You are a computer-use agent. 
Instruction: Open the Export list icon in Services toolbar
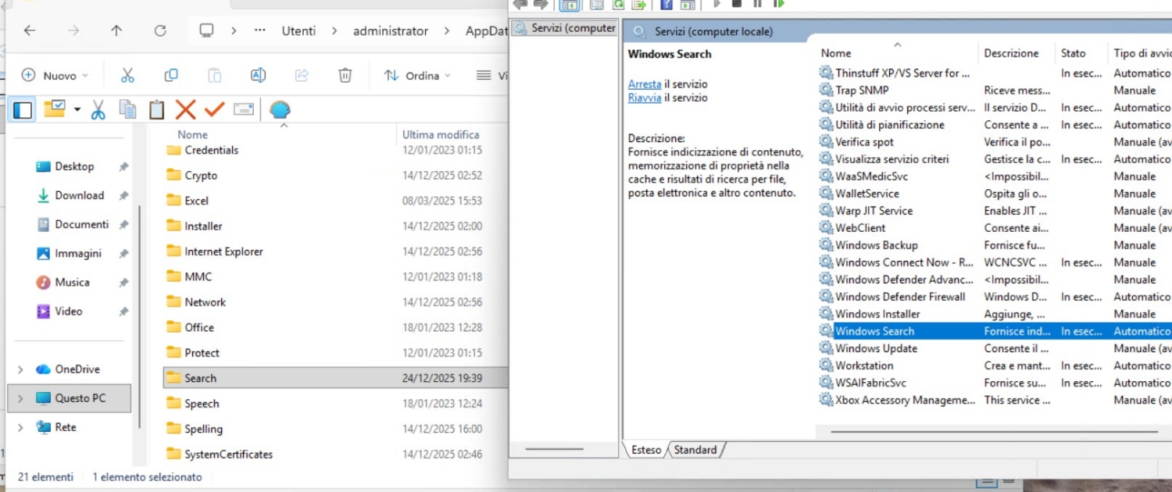click(x=639, y=5)
